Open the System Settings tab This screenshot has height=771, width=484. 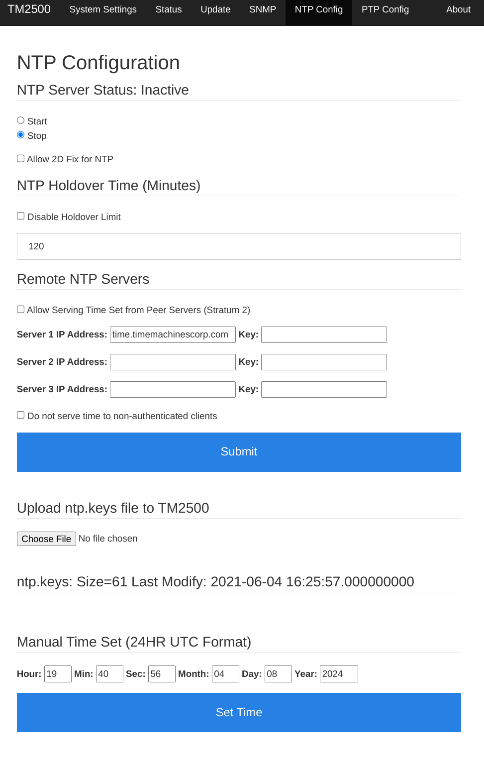click(103, 10)
